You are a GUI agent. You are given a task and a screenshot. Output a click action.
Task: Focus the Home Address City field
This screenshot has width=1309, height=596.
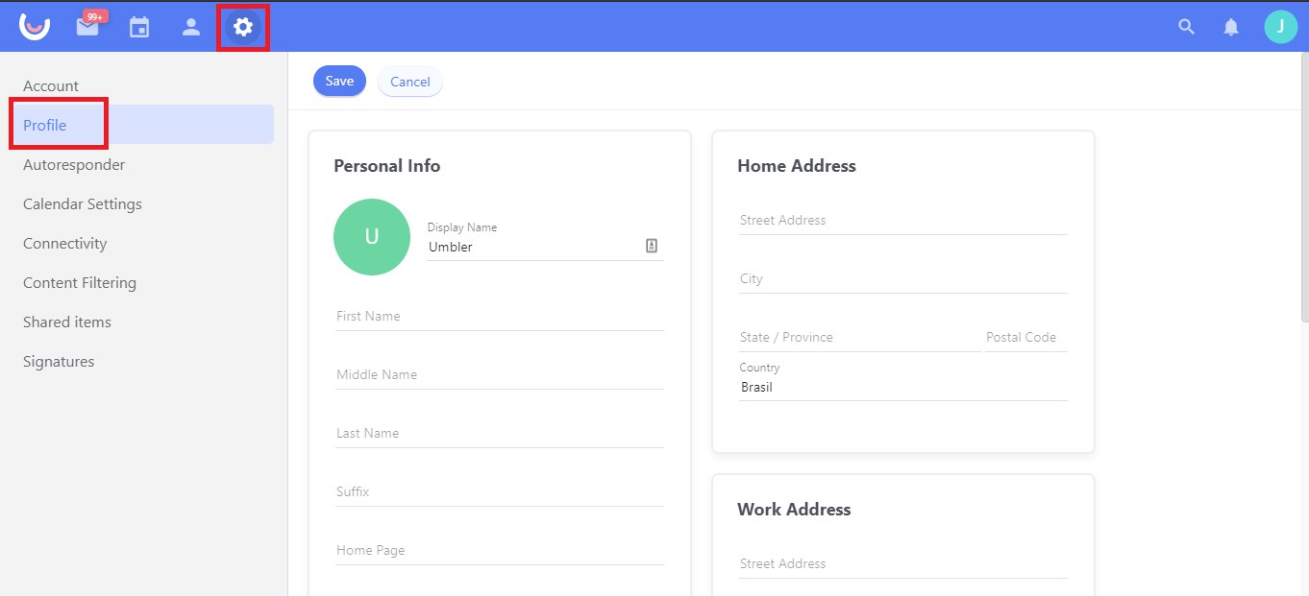coord(902,279)
